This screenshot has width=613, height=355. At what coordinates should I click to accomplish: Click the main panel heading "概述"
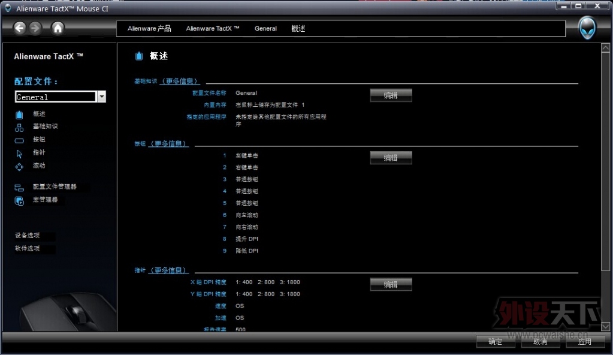tap(159, 56)
